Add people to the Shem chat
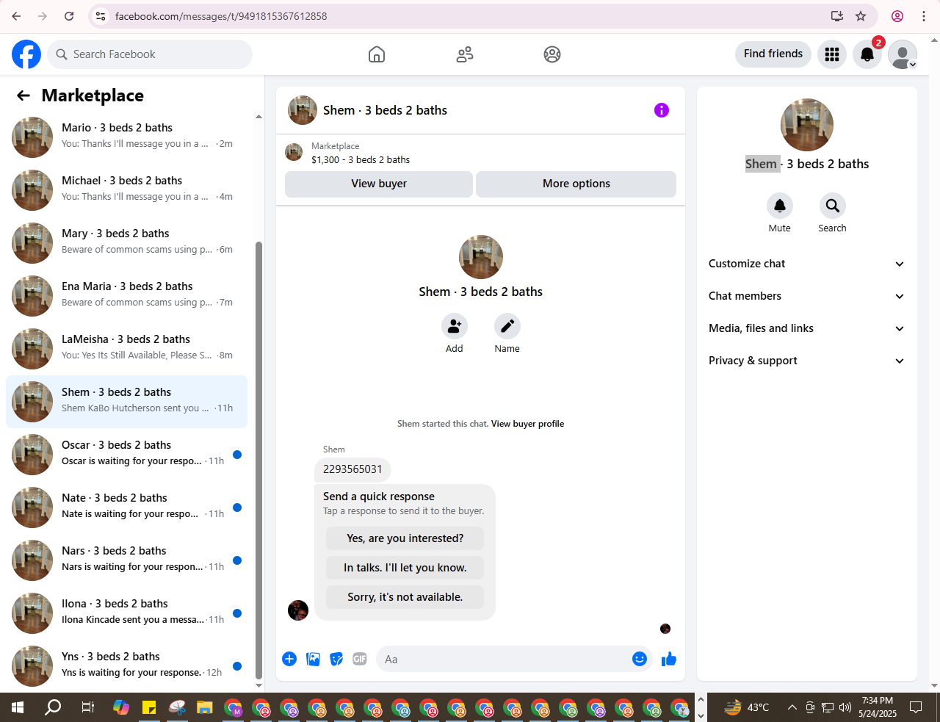The width and height of the screenshot is (940, 722). point(455,326)
